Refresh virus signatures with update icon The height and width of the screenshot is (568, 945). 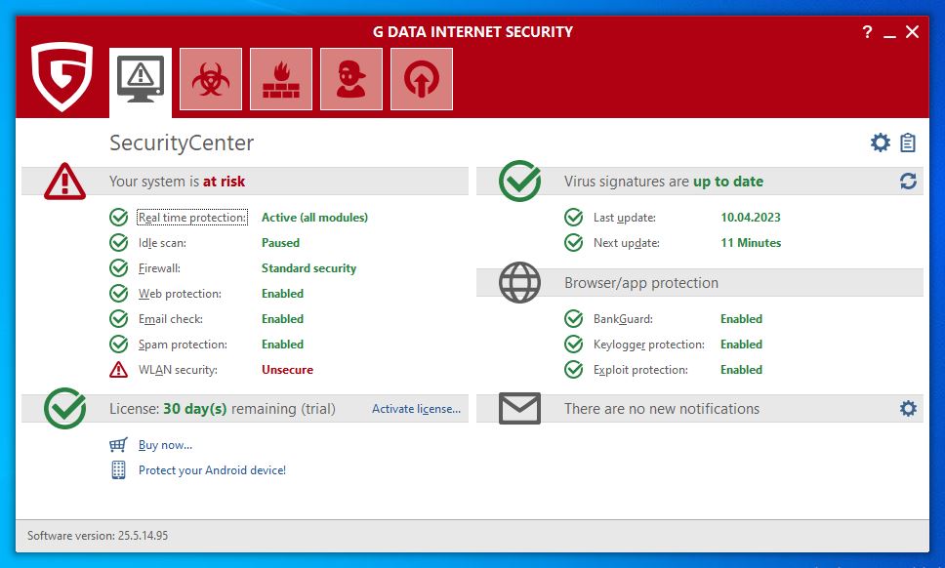click(x=908, y=182)
